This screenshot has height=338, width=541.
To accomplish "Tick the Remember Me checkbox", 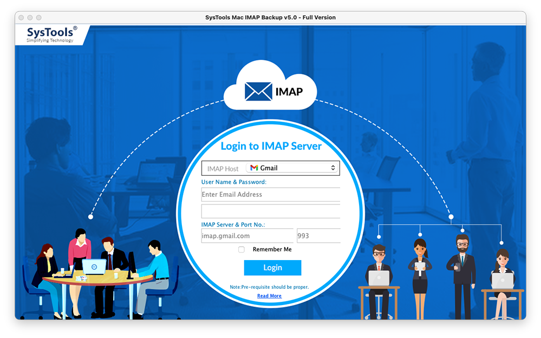I will [x=242, y=249].
